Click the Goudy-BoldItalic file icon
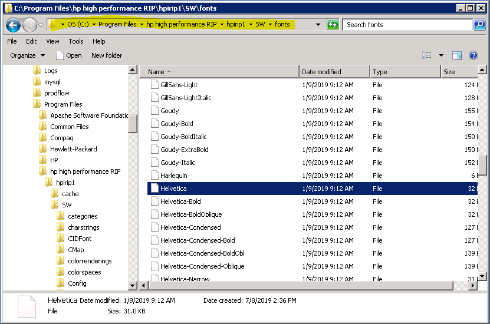Viewport: 490px width, 324px height. [x=154, y=137]
